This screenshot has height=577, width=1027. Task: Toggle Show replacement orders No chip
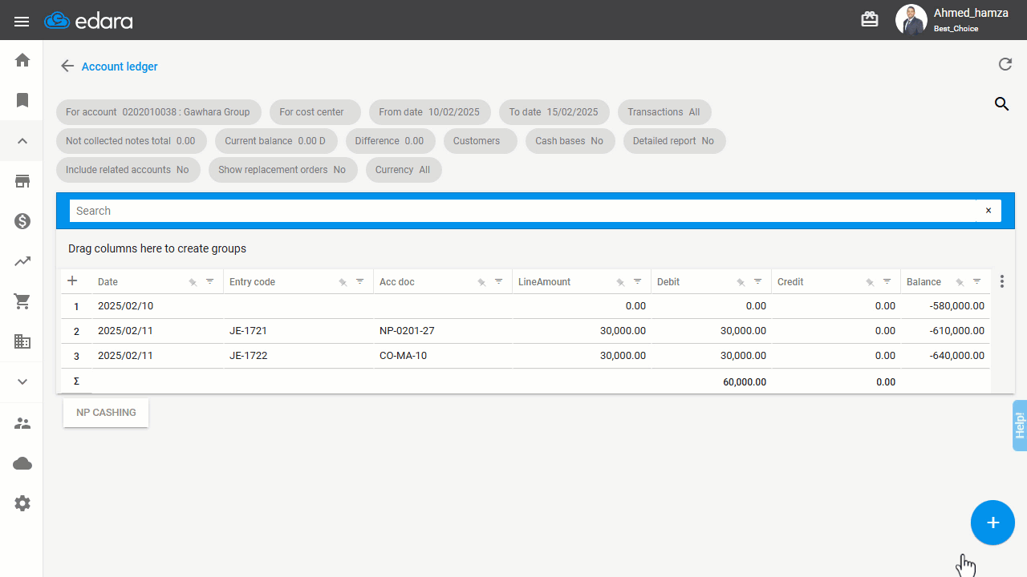[282, 170]
